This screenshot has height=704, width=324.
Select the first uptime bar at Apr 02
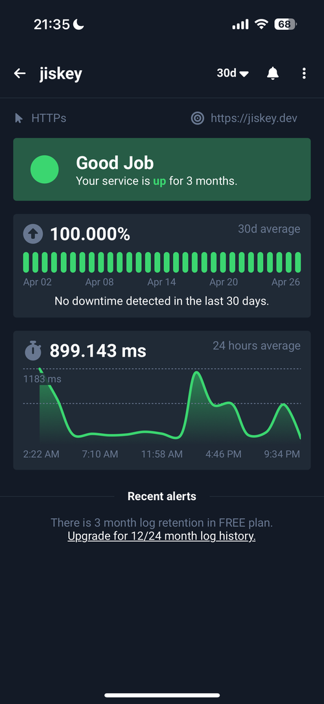(x=26, y=262)
